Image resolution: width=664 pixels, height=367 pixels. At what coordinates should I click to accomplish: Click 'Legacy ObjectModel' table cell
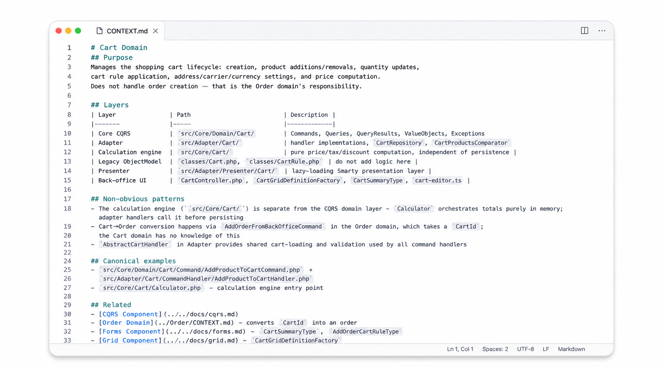pos(130,162)
